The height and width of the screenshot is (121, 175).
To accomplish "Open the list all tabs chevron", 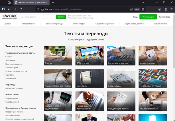I will [143, 2].
